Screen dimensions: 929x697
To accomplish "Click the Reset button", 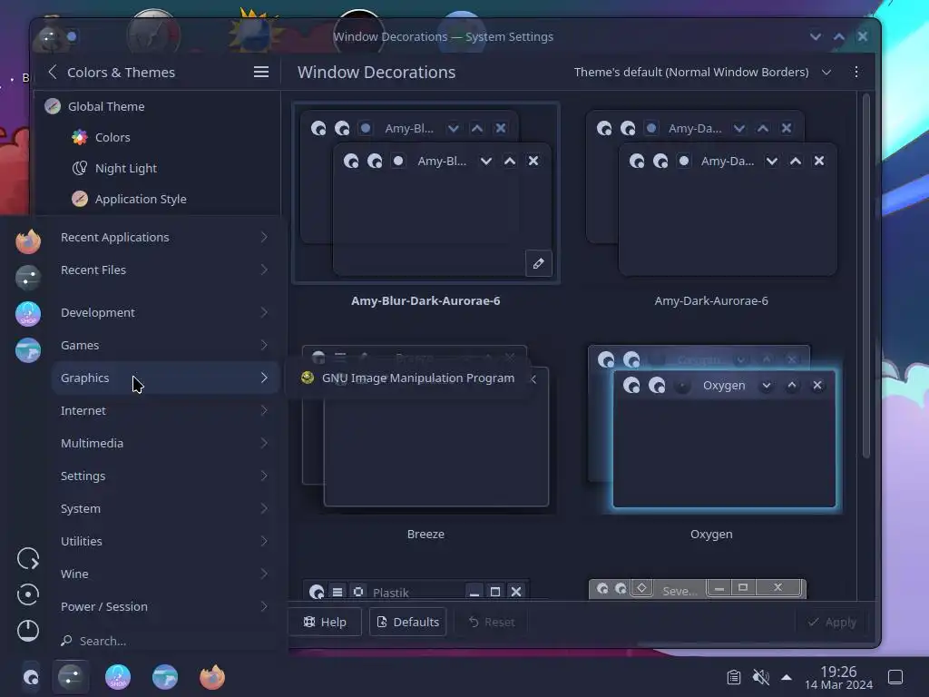I will click(491, 622).
